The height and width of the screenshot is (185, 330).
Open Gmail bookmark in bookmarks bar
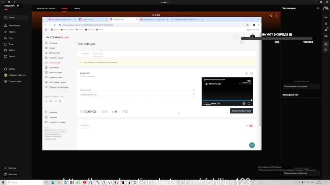click(80, 30)
